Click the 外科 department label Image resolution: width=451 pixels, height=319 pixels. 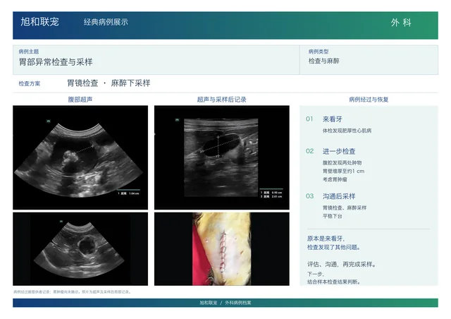401,23
